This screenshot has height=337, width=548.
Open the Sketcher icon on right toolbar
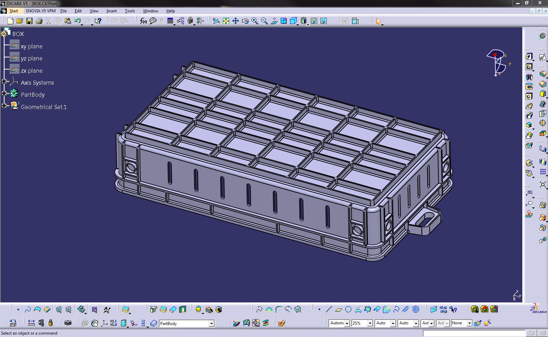(x=543, y=57)
